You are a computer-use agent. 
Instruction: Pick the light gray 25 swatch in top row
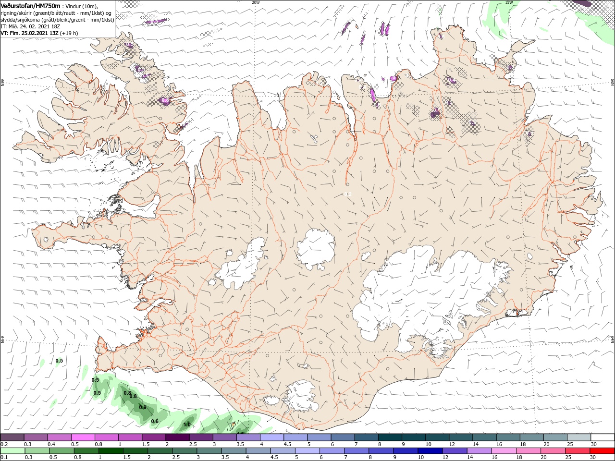[579, 437]
